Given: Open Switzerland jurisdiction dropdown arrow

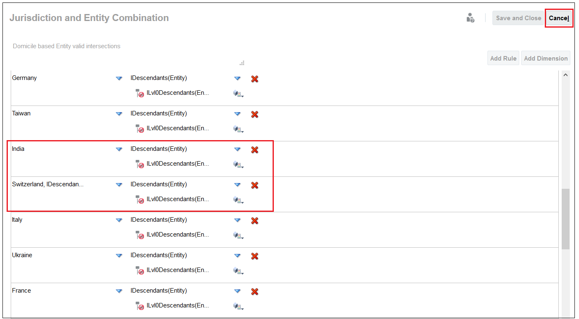Looking at the screenshot, I should click(119, 185).
